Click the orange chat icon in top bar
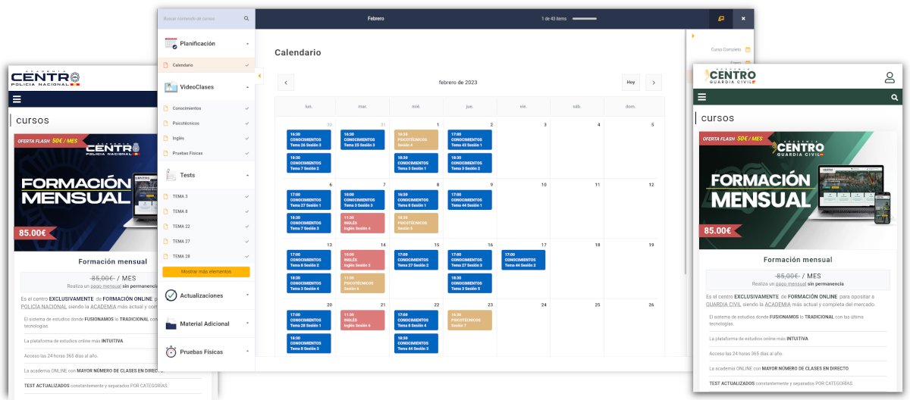 [x=720, y=18]
